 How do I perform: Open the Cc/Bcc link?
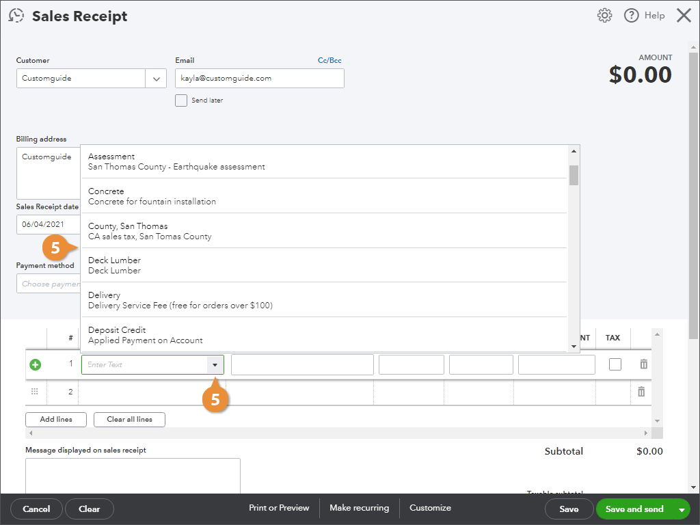coord(329,60)
